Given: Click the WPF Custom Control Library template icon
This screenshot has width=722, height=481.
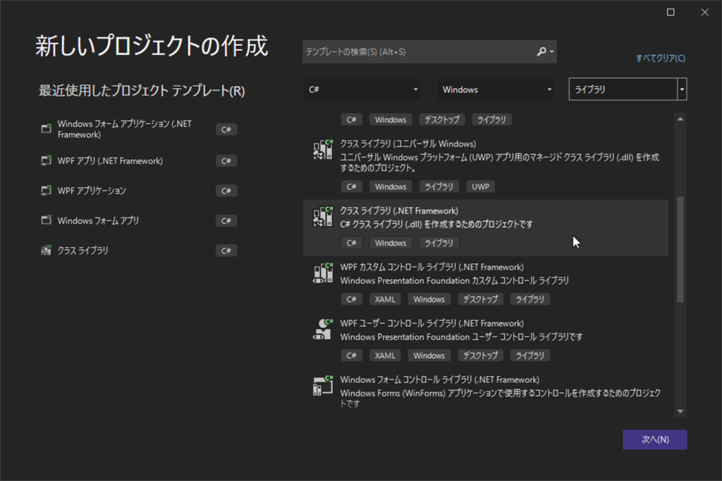Looking at the screenshot, I should 322,274.
